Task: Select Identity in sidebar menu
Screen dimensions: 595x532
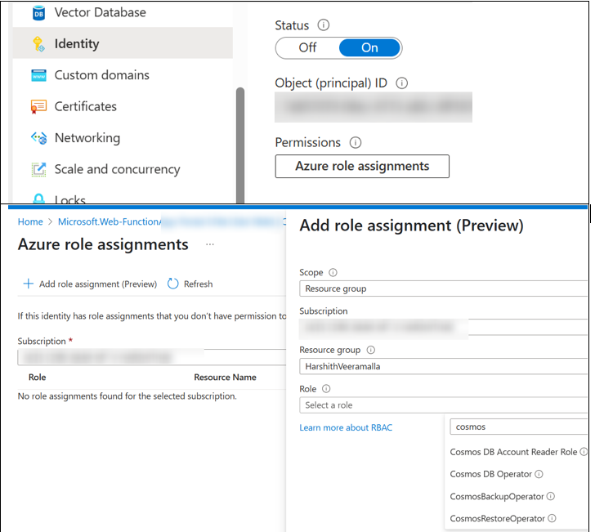Action: tap(123, 42)
